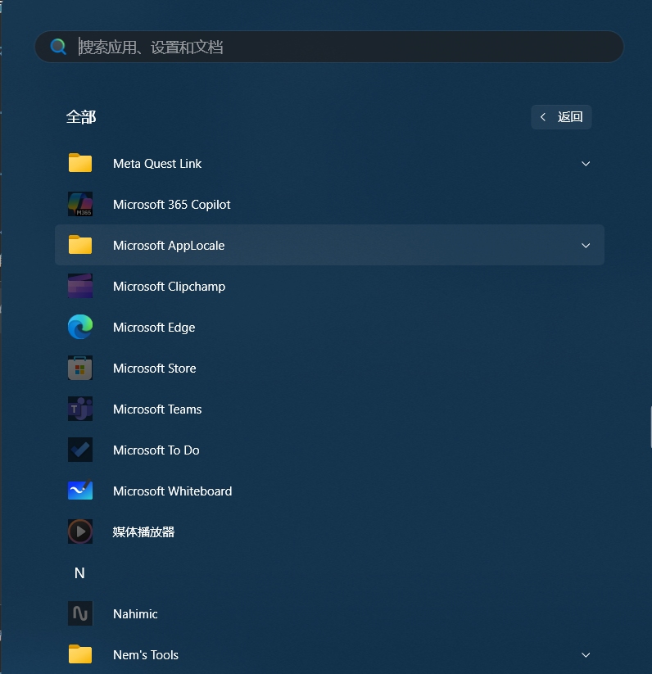
Task: Select the Microsoft 365 Copilot label
Action: (x=171, y=205)
